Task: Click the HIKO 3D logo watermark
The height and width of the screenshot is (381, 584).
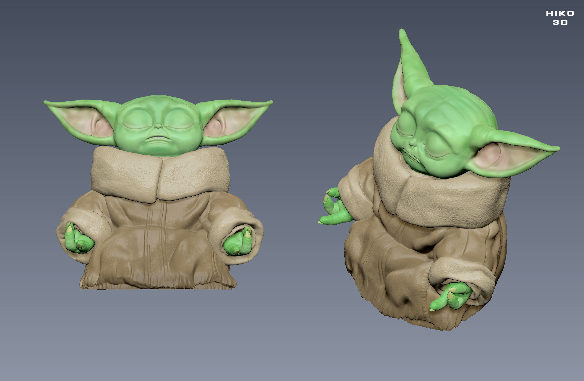Action: (560, 18)
